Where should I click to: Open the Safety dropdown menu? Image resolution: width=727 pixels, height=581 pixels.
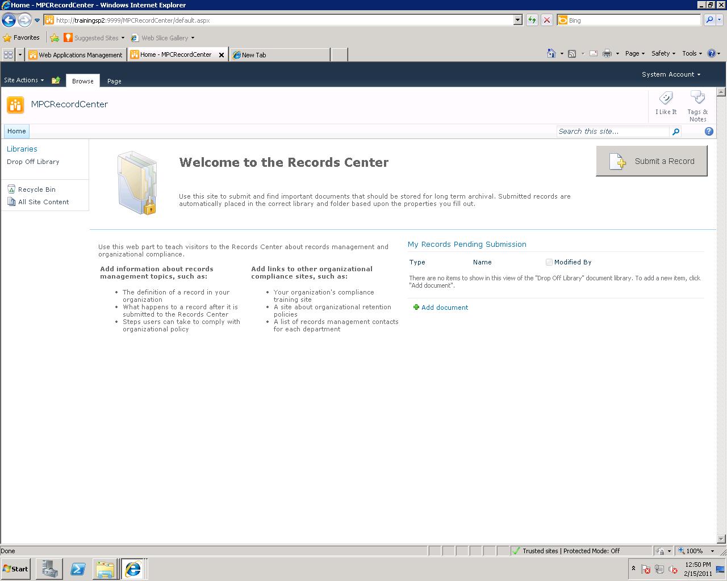pos(662,53)
